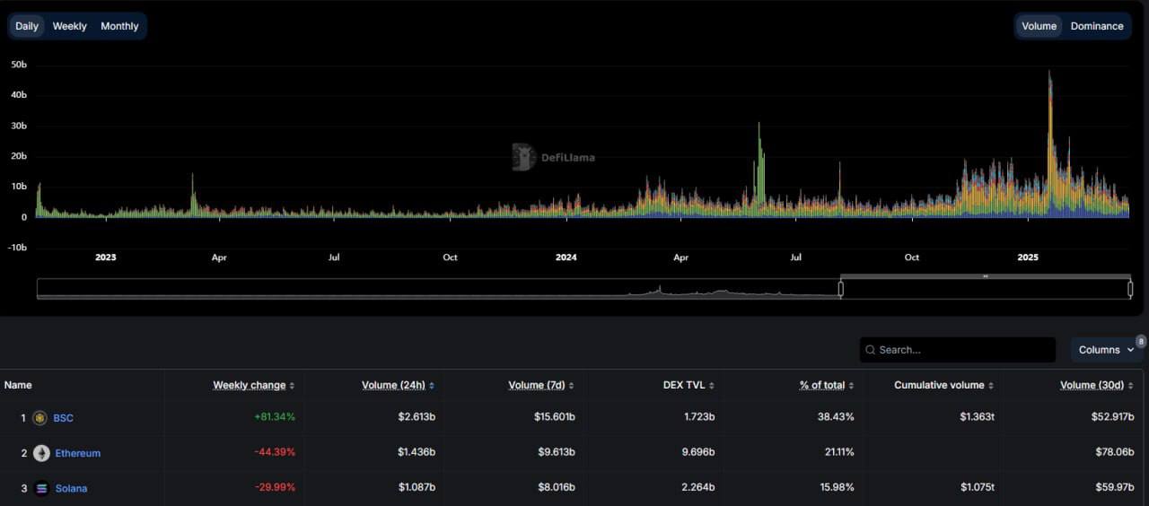Click the 2025 label on chart axis

point(1028,257)
